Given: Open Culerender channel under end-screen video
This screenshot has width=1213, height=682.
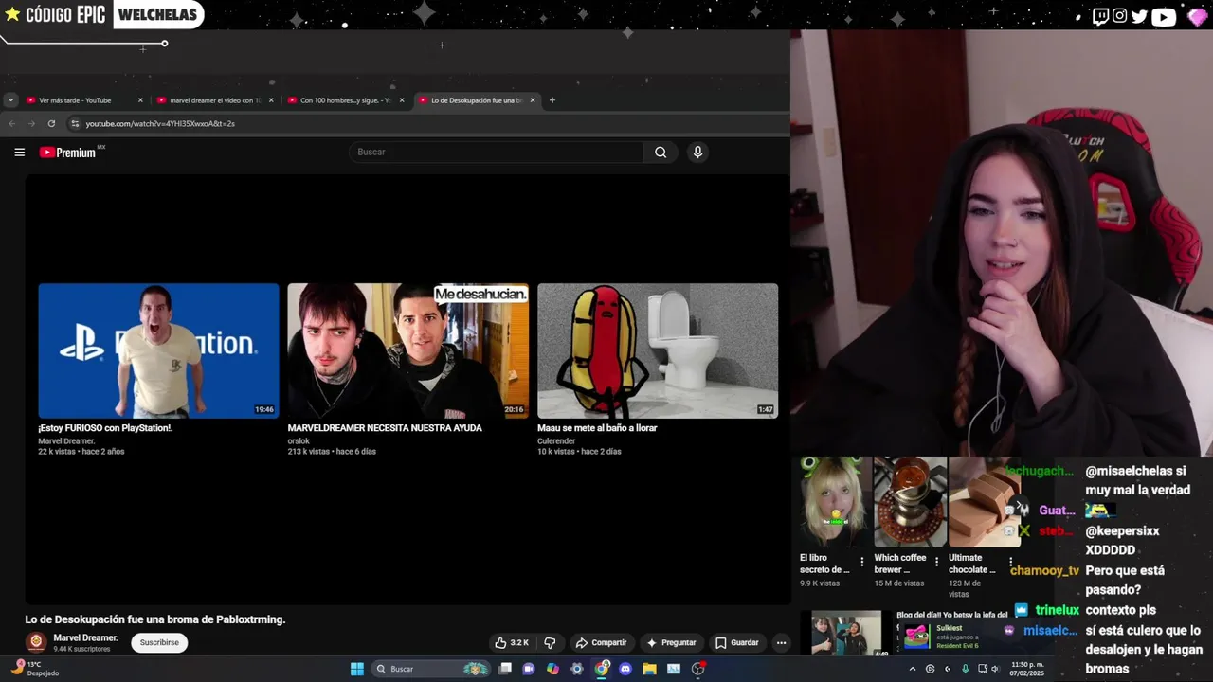Looking at the screenshot, I should [556, 440].
